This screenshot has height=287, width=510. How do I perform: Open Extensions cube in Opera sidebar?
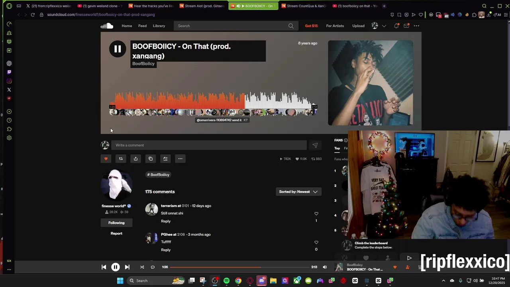[x=9, y=129]
